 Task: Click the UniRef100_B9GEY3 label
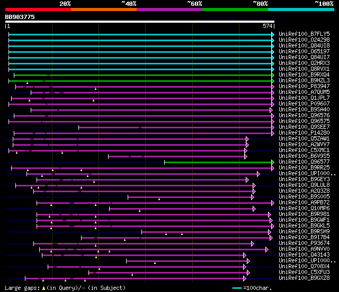point(304,180)
